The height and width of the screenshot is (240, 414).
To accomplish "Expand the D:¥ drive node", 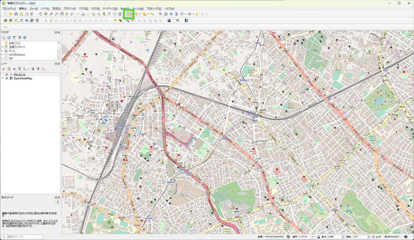I will click(2, 58).
